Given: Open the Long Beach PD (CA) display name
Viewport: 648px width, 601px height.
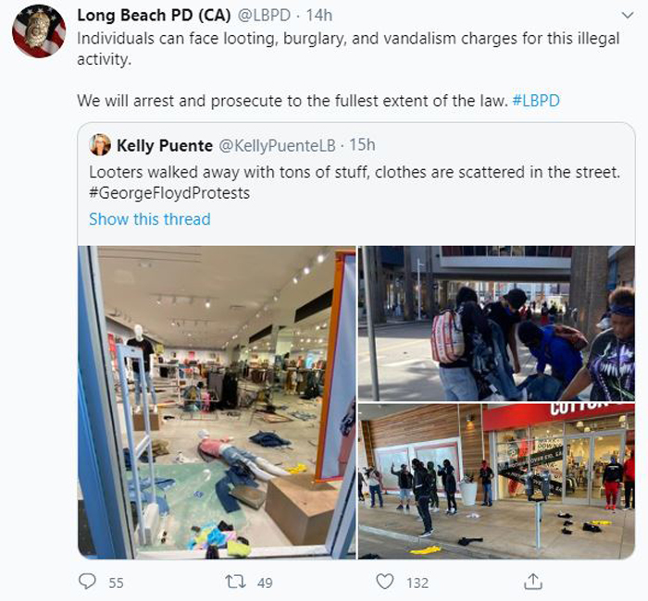Looking at the screenshot, I should 155,16.
